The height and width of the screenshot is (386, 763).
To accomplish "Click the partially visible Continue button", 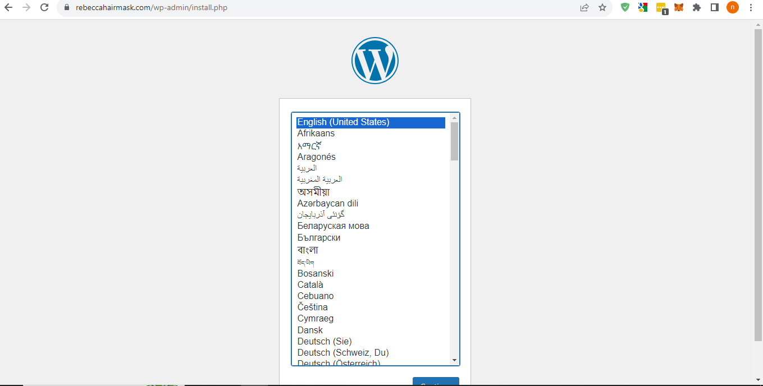I will [x=436, y=382].
